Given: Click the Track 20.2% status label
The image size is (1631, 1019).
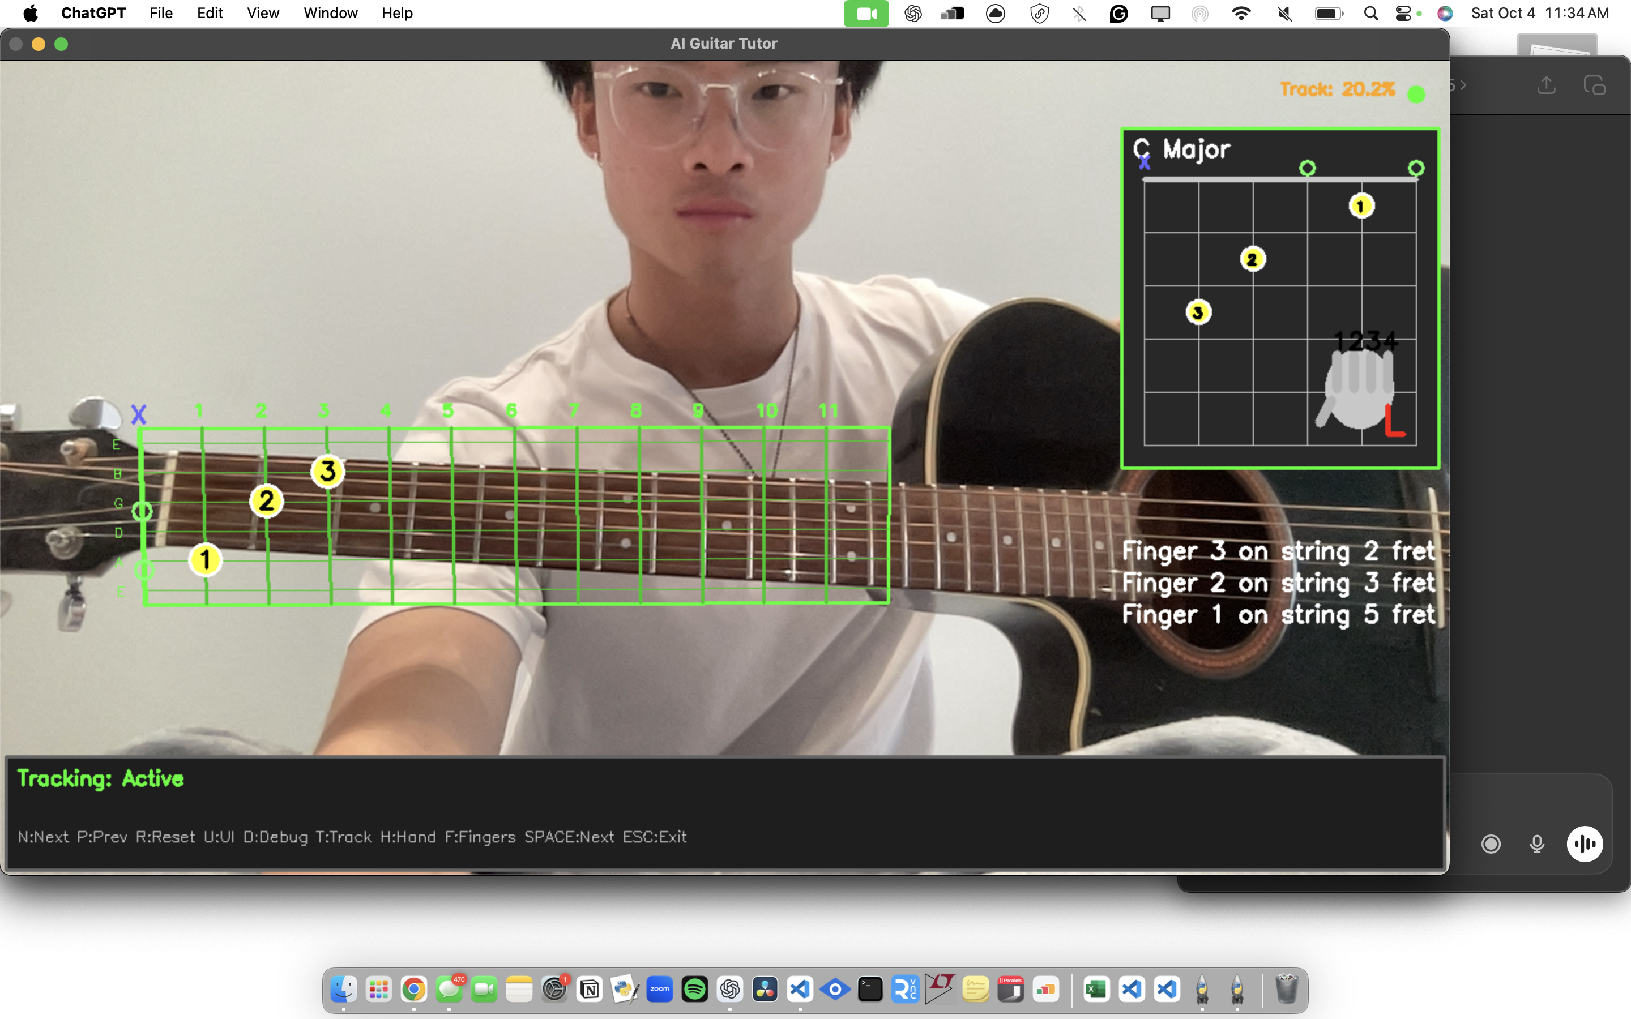Looking at the screenshot, I should (x=1337, y=89).
